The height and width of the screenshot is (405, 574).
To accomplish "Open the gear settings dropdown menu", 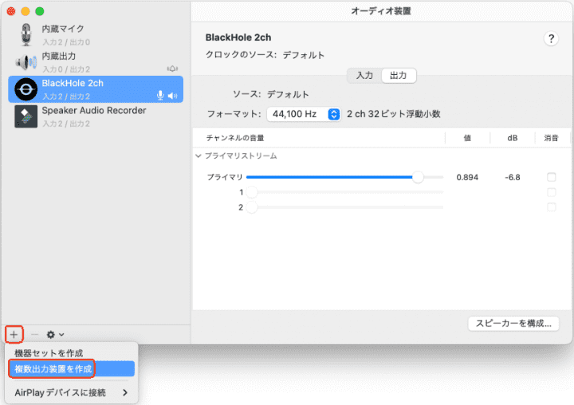I will (55, 334).
